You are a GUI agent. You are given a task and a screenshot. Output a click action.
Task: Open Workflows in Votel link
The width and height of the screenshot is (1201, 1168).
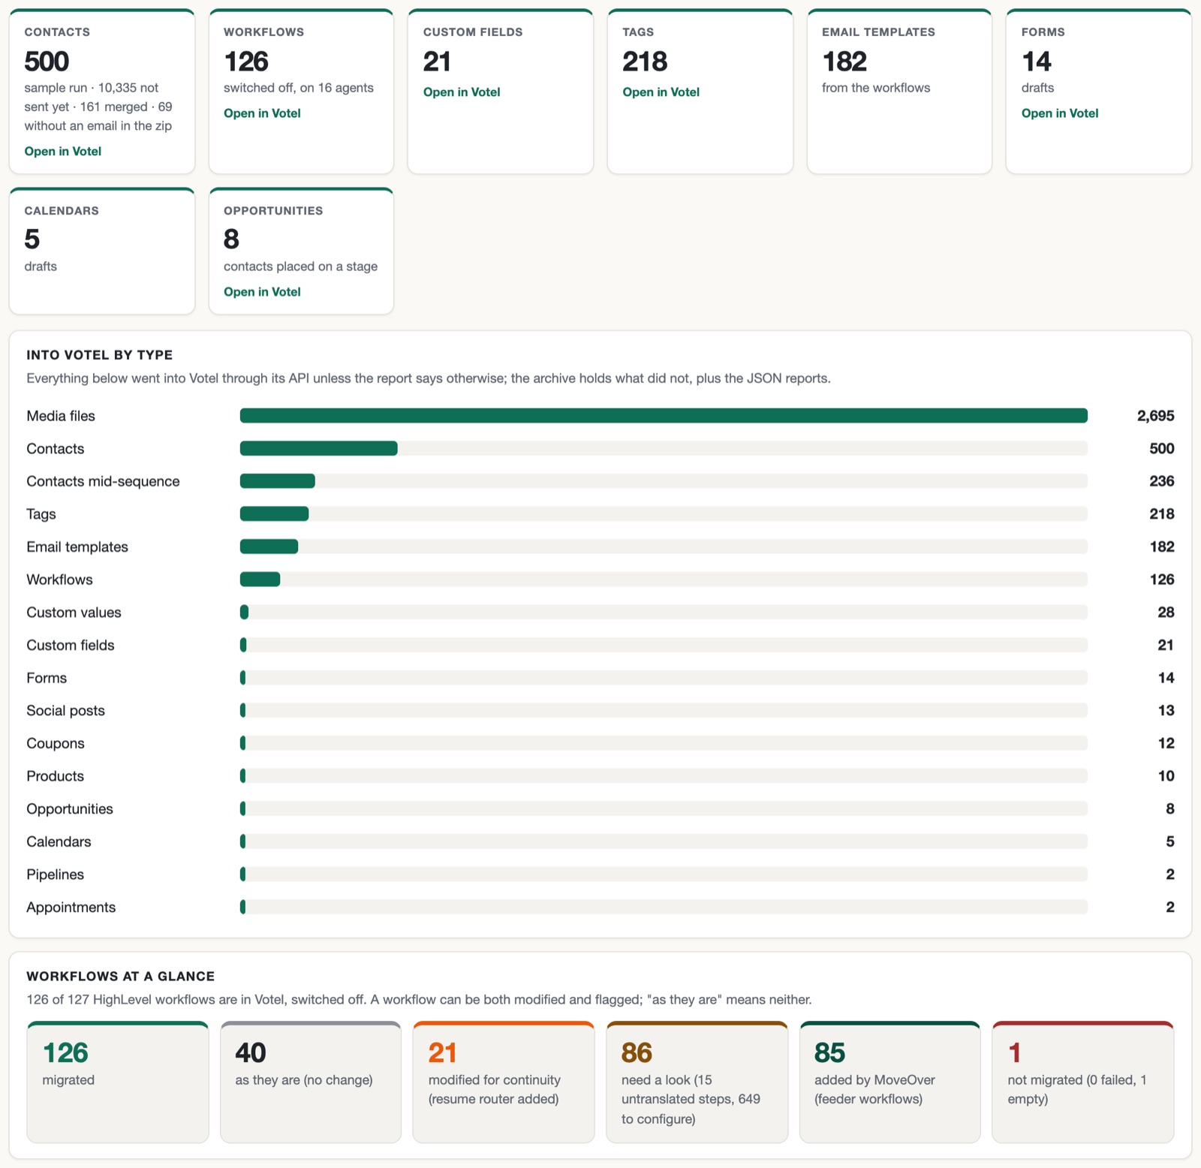point(262,113)
